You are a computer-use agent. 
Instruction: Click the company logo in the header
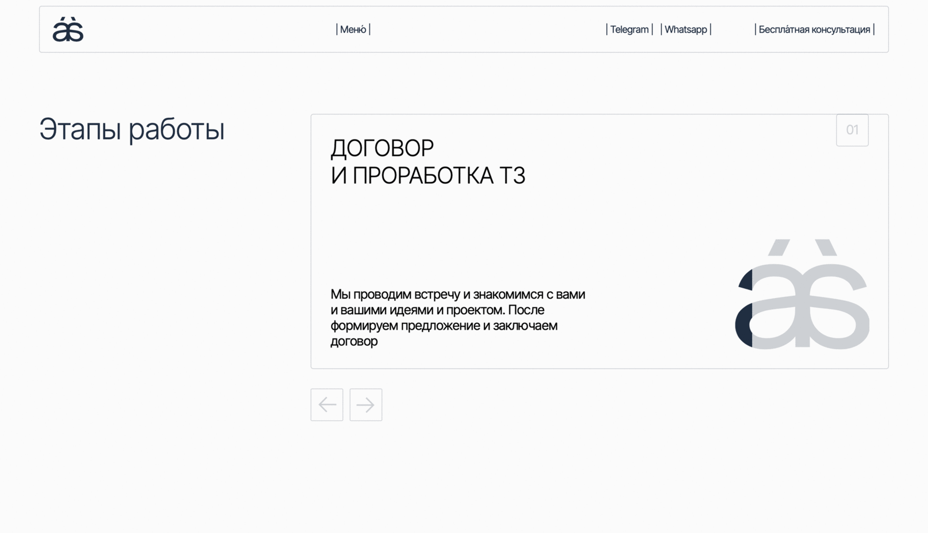pyautogui.click(x=68, y=30)
